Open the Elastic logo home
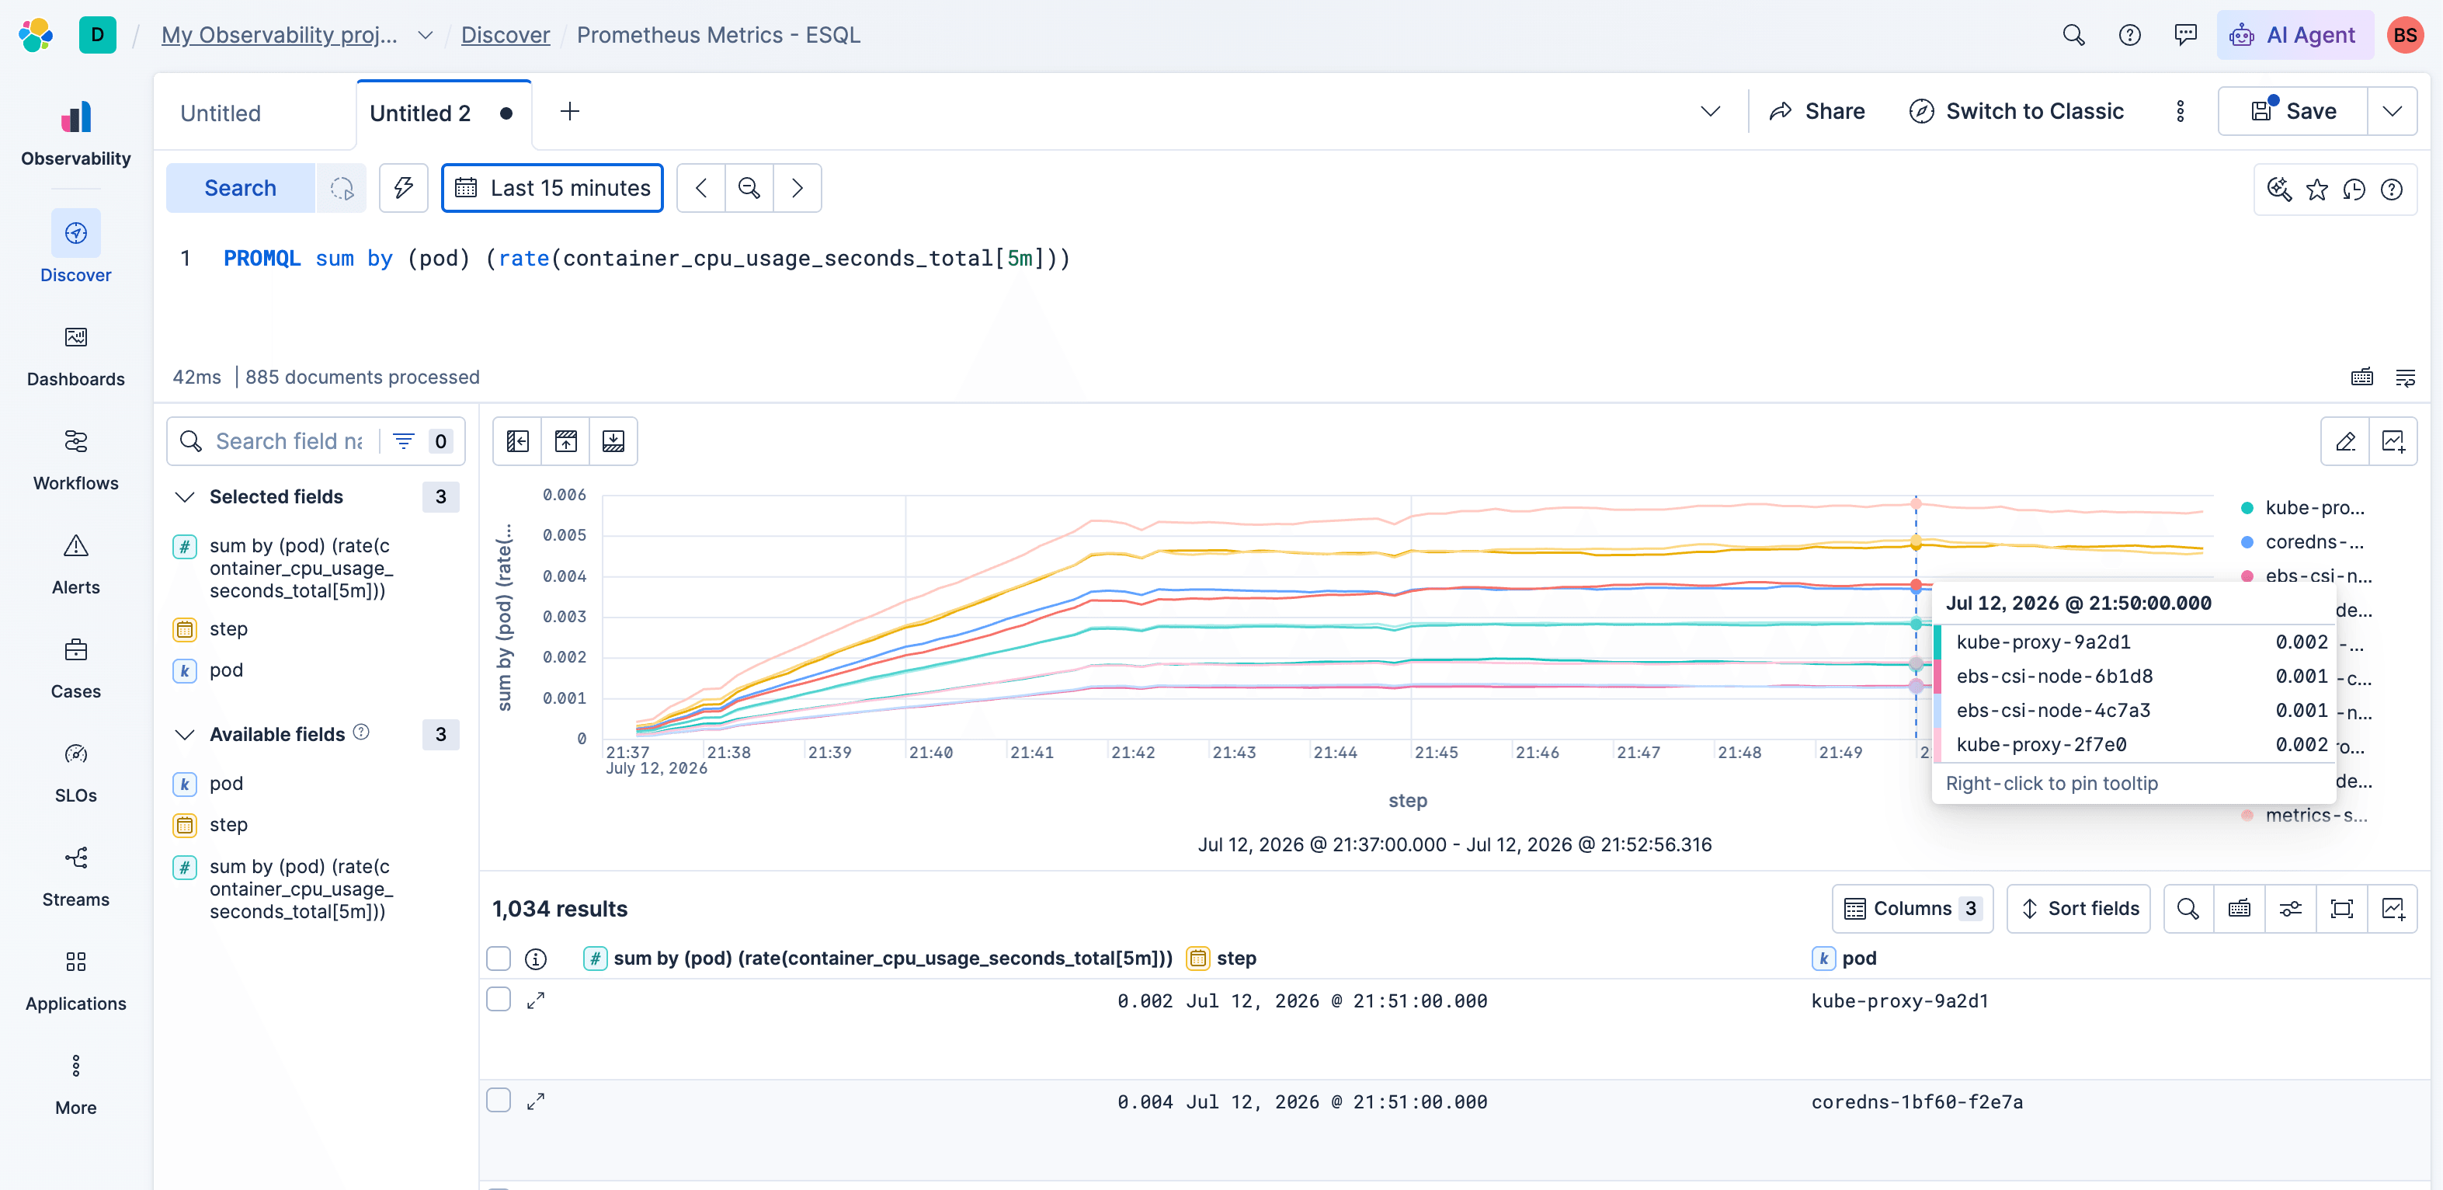This screenshot has width=2443, height=1190. pos(35,35)
